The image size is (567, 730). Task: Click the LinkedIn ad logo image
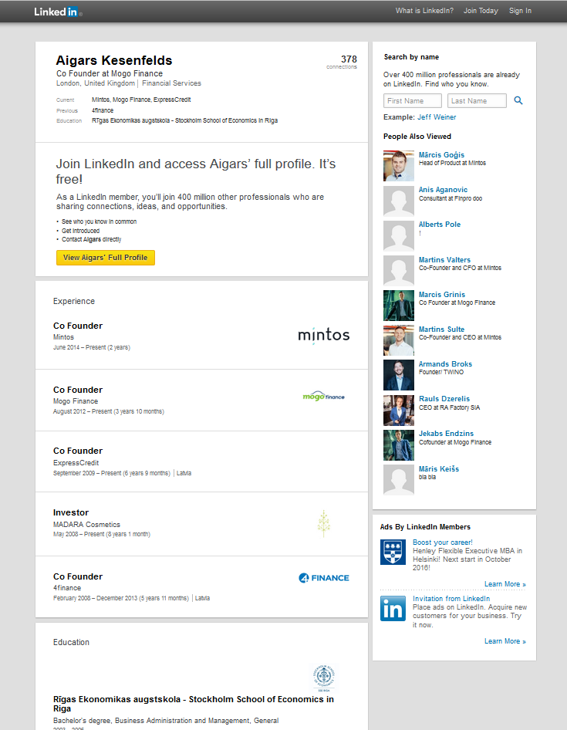point(393,609)
